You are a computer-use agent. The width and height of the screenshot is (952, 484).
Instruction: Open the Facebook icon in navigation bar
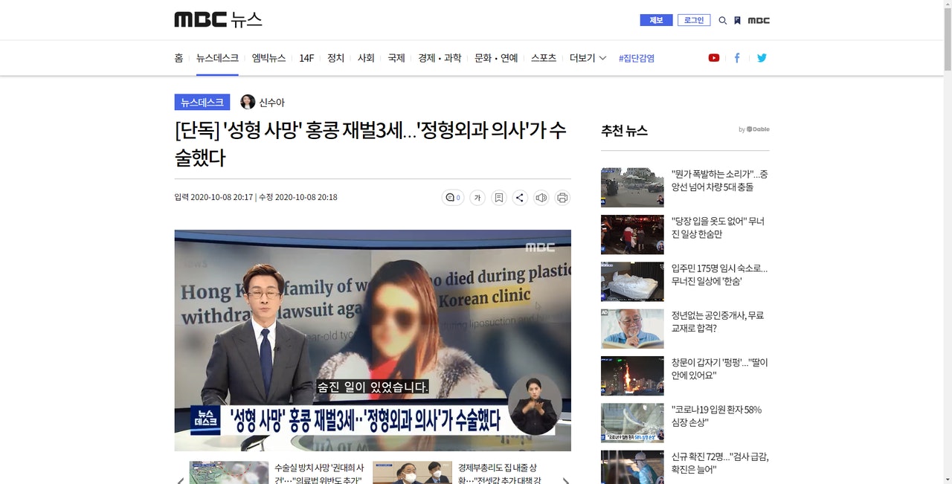click(737, 58)
